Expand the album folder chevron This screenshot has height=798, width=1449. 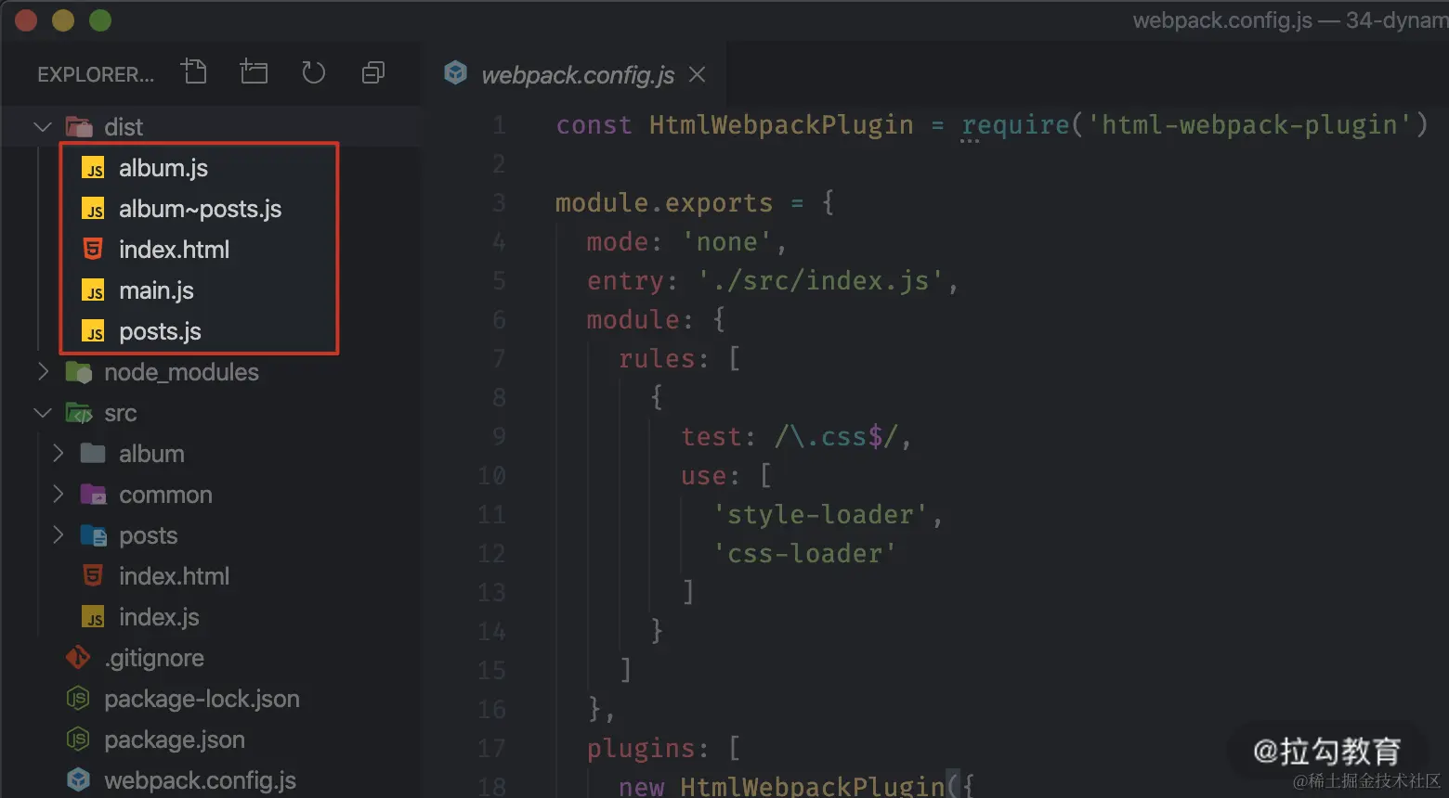pos(58,454)
